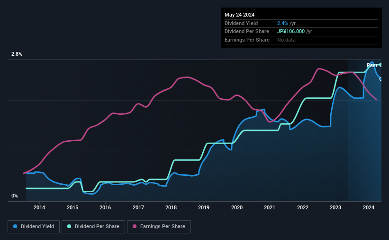
Task: Click the teal Dividend Per Share legend dot
Action: pos(69,226)
